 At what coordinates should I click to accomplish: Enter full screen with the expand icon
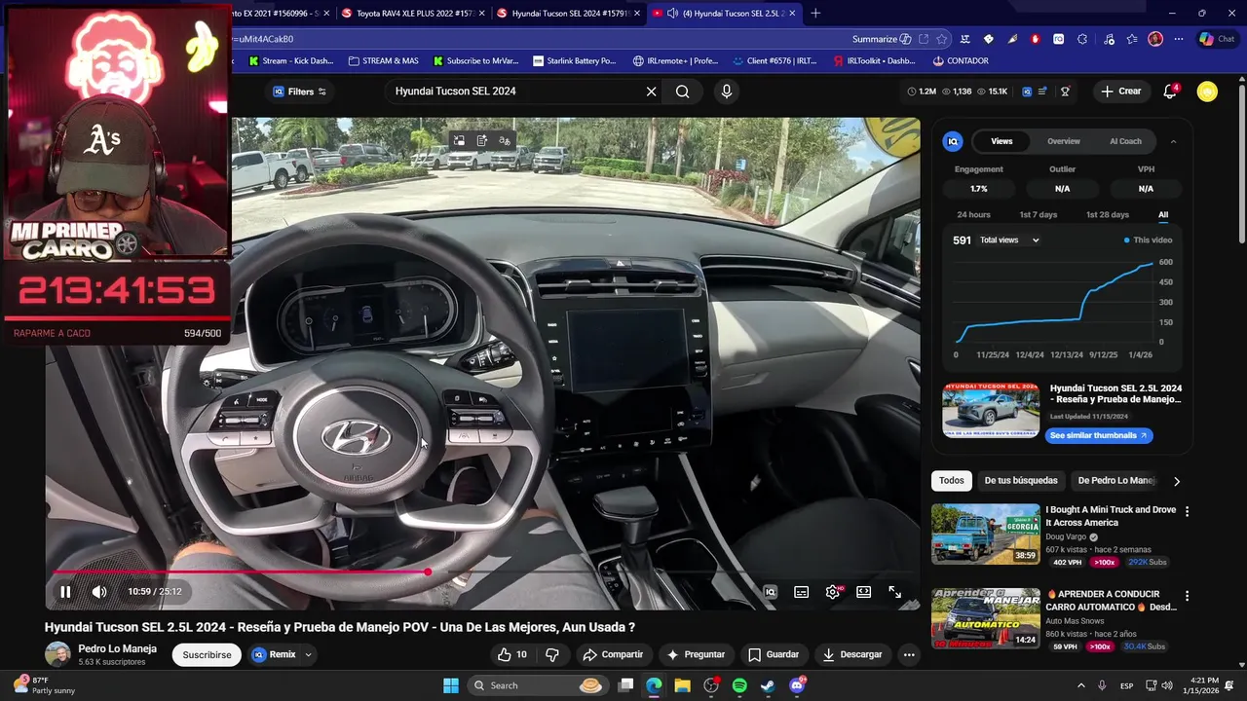click(894, 592)
